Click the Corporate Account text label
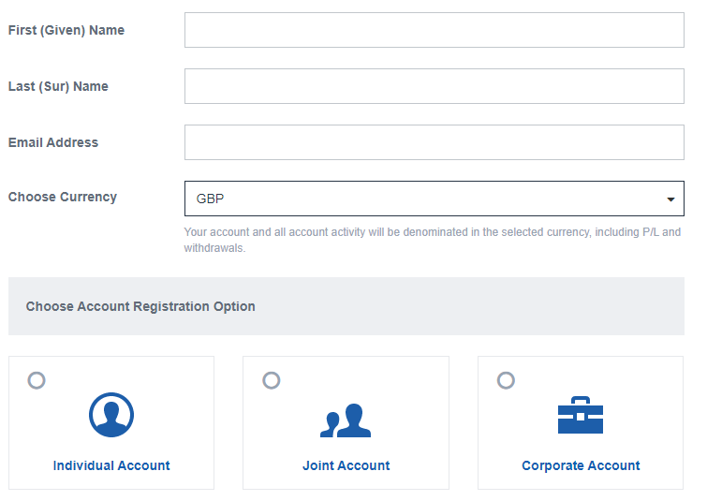The width and height of the screenshot is (707, 501). click(x=581, y=465)
